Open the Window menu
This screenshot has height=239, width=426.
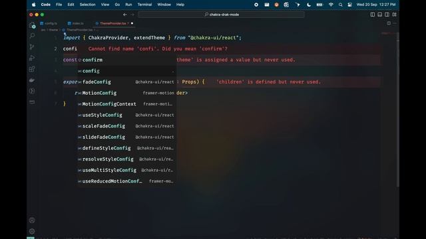164,5
